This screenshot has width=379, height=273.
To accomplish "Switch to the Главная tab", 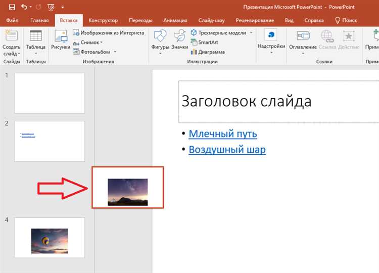I will click(x=39, y=20).
